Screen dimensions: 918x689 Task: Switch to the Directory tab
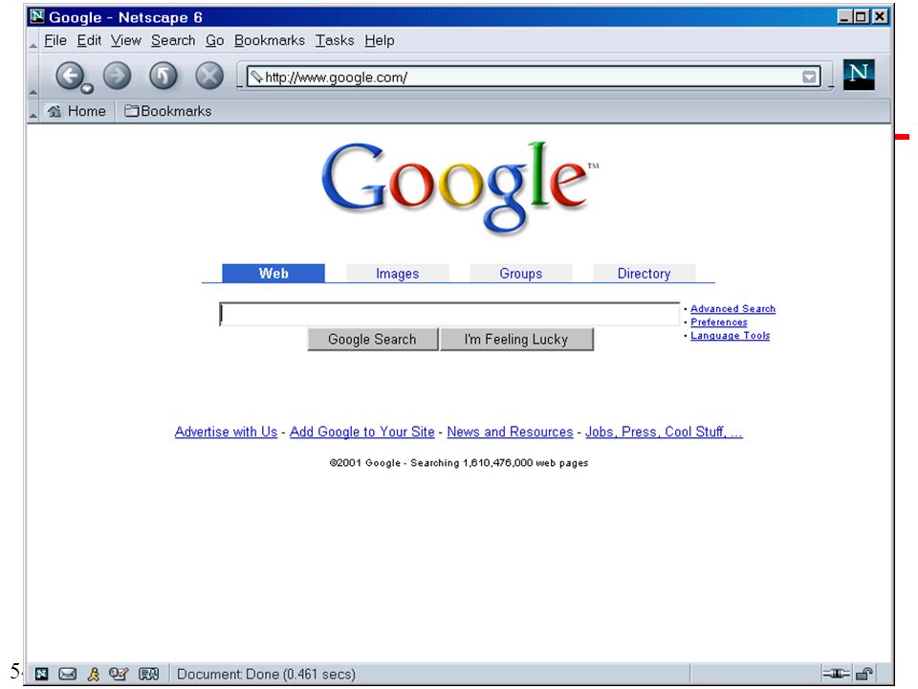(644, 273)
